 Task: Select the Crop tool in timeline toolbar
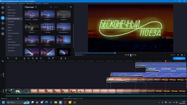pos(32,58)
